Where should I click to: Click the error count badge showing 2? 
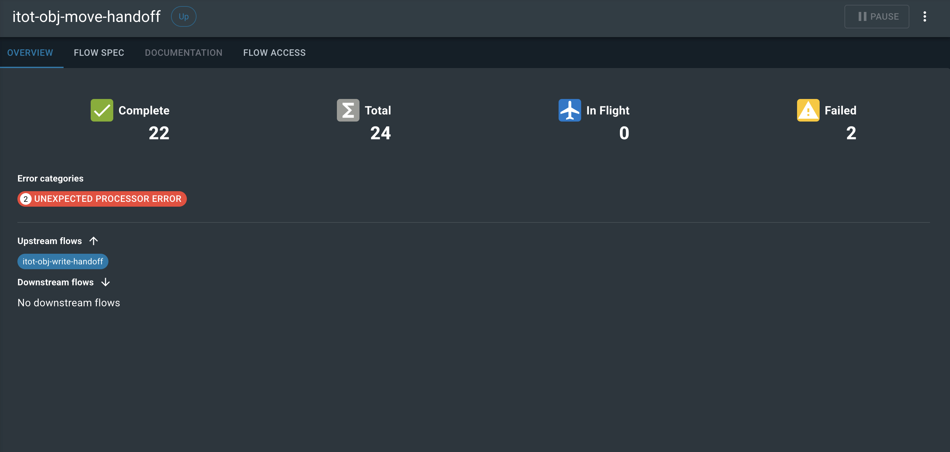tap(25, 199)
